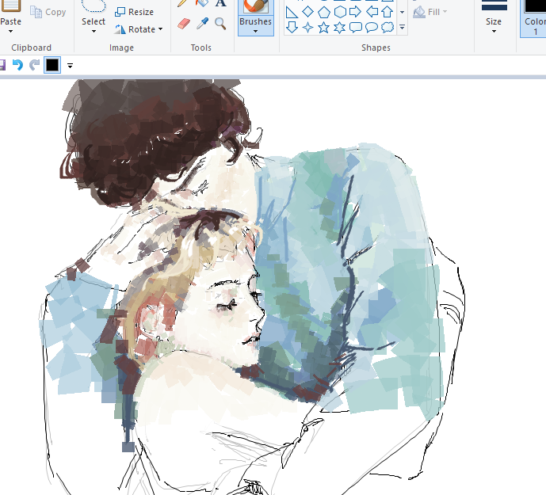Expand the Shapes gallery more arrow

403,28
